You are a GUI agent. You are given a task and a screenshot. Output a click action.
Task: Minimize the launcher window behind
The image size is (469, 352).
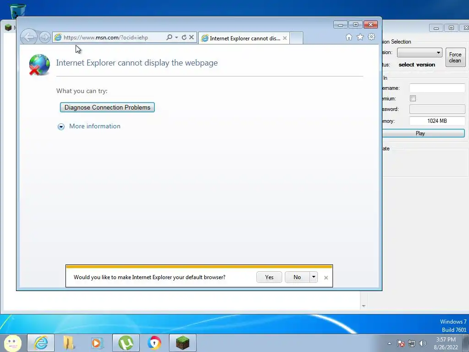[x=436, y=28]
